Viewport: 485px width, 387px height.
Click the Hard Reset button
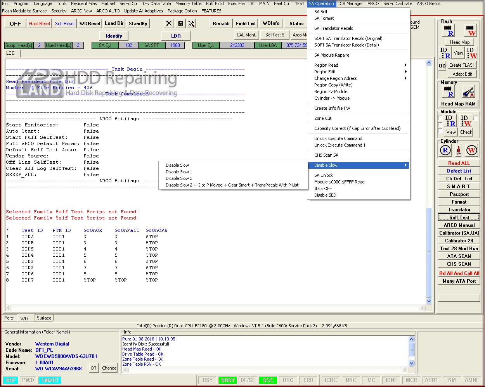click(40, 24)
